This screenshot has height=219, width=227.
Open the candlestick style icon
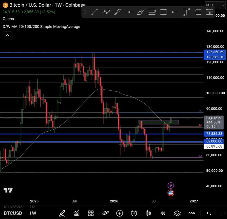coord(149,213)
